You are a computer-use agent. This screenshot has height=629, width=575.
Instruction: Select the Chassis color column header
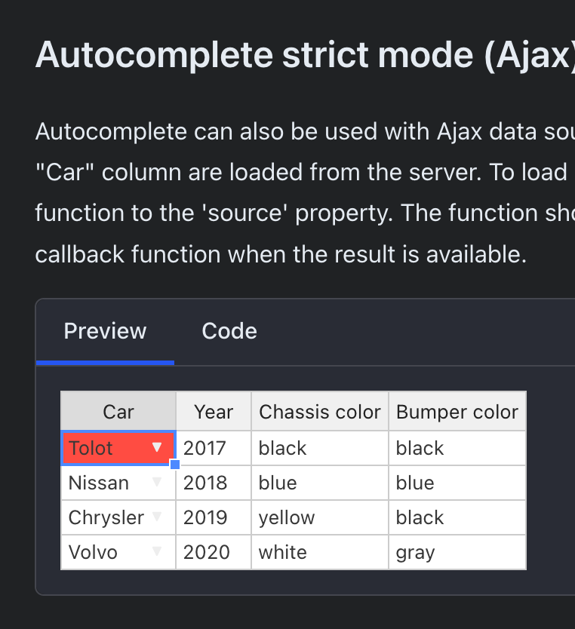319,412
